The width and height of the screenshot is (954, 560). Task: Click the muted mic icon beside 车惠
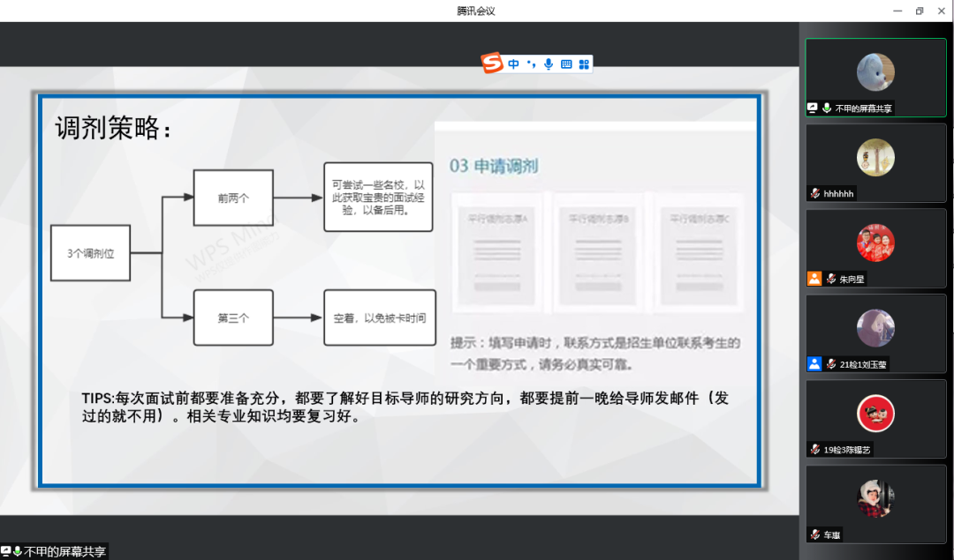(815, 534)
